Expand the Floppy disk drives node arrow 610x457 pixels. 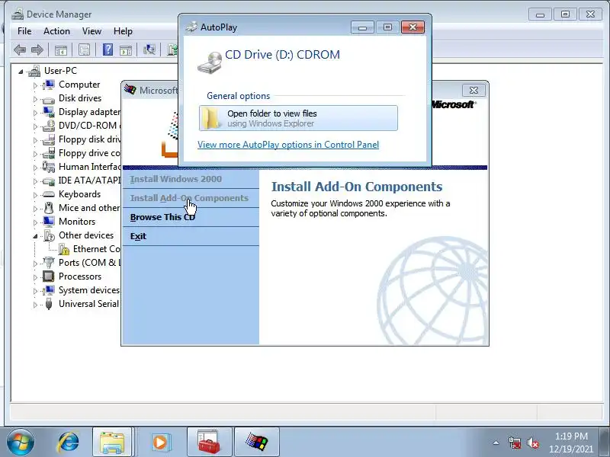coord(35,140)
